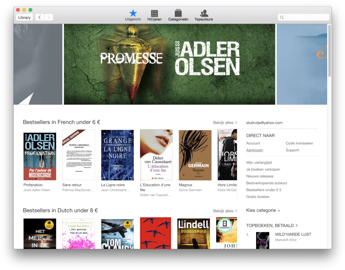Go forward with the right arrow button
345x270 pixels.
coord(49,17)
